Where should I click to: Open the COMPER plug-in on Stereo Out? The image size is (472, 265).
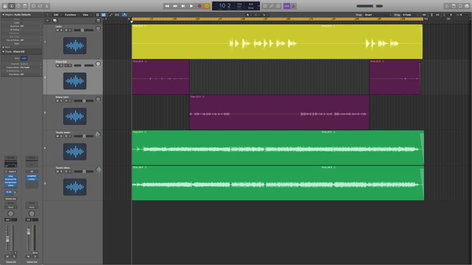click(32, 176)
